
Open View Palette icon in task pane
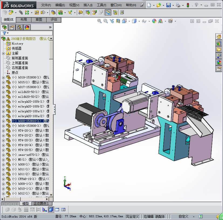click(x=219, y=56)
